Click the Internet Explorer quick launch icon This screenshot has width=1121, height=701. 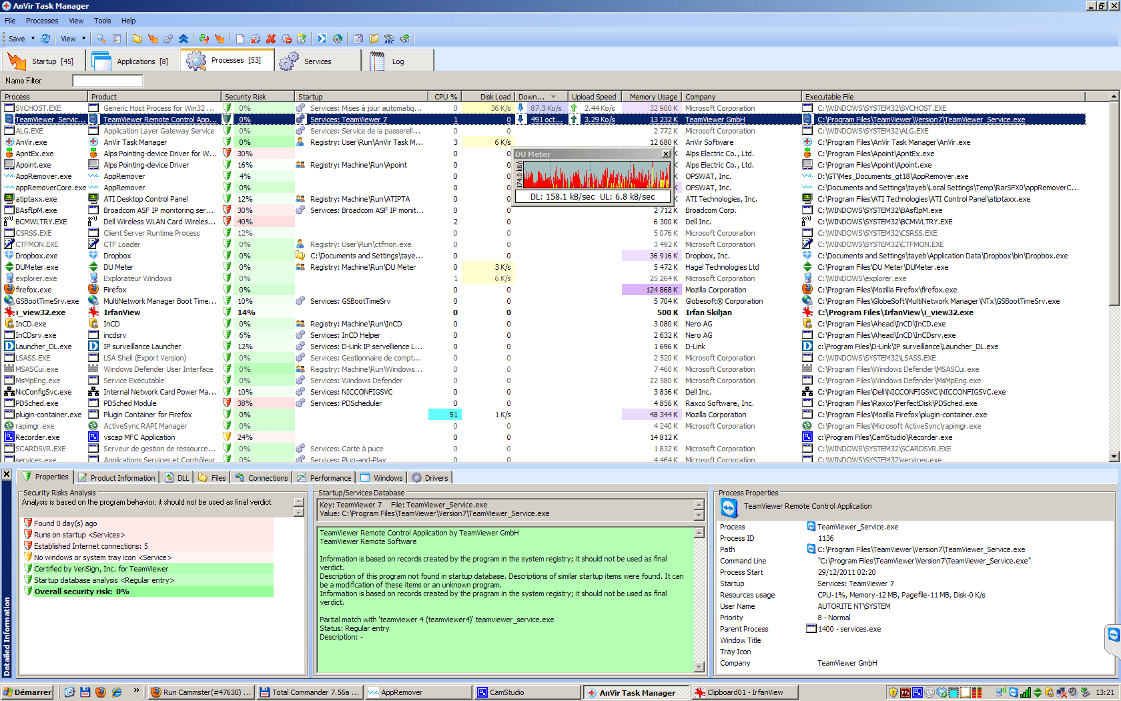117,692
